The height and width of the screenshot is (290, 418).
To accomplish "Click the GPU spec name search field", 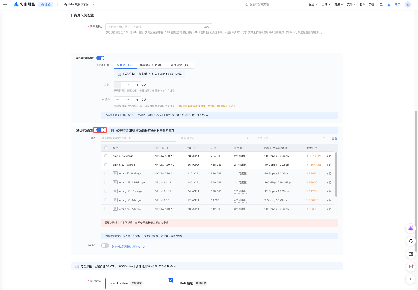I will [x=138, y=138].
